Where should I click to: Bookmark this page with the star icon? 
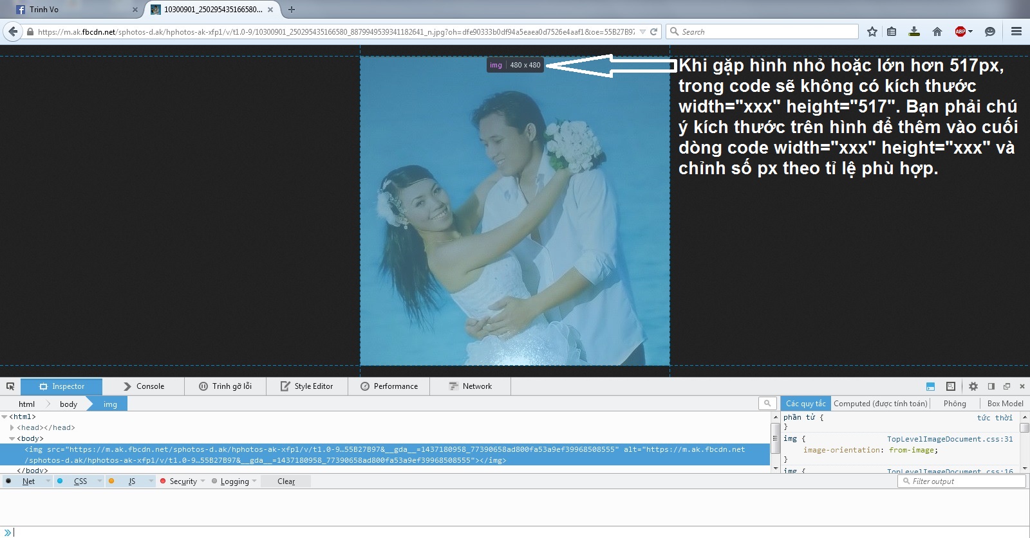click(x=872, y=31)
